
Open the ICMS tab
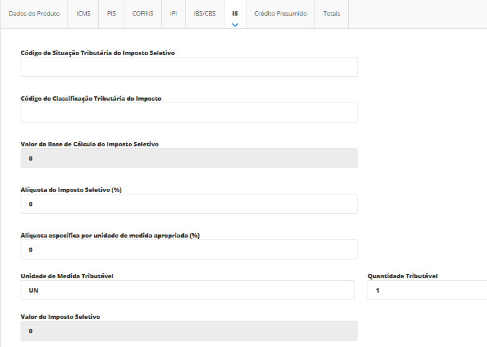tap(83, 14)
